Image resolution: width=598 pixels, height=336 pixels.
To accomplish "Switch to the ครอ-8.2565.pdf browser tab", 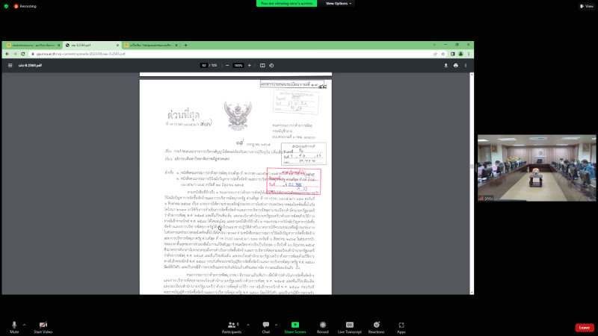I will pyautogui.click(x=90, y=45).
